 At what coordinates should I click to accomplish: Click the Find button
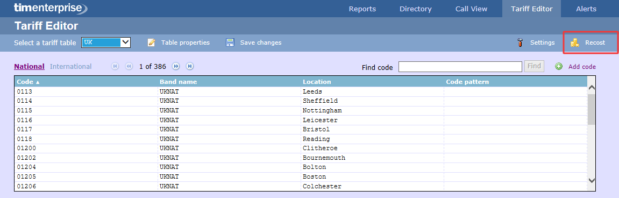coord(534,66)
